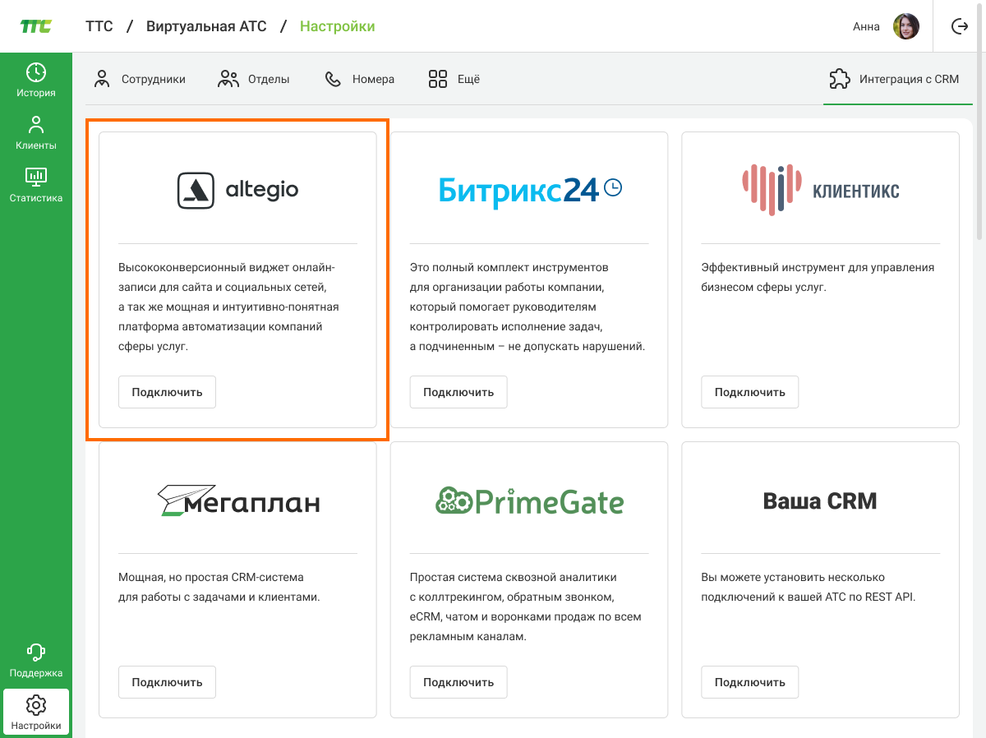This screenshot has height=738, width=986.
Task: Select the Интеграция с CRM tab
Action: (895, 79)
